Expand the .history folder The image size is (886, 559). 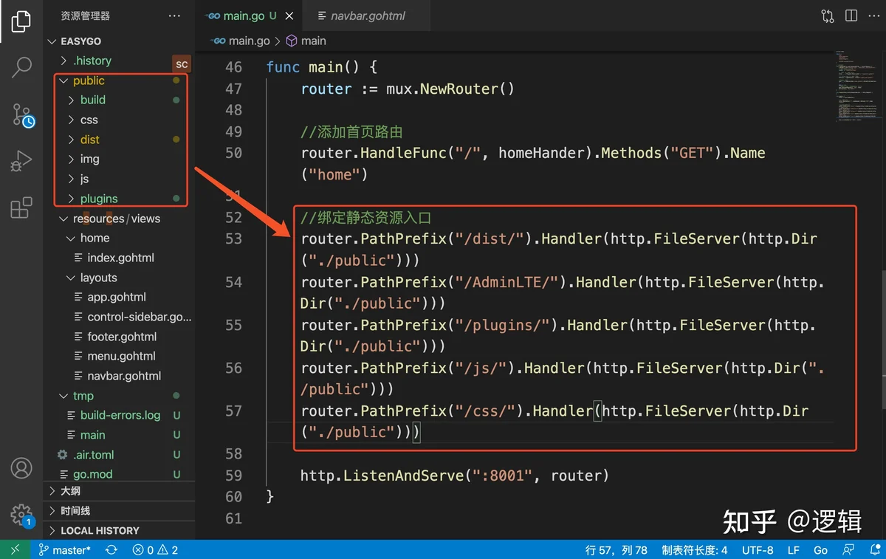[x=118, y=61]
